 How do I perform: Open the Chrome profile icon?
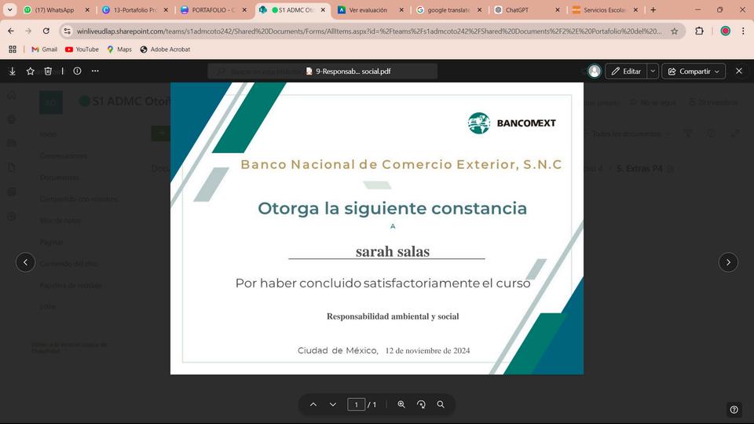coord(725,31)
